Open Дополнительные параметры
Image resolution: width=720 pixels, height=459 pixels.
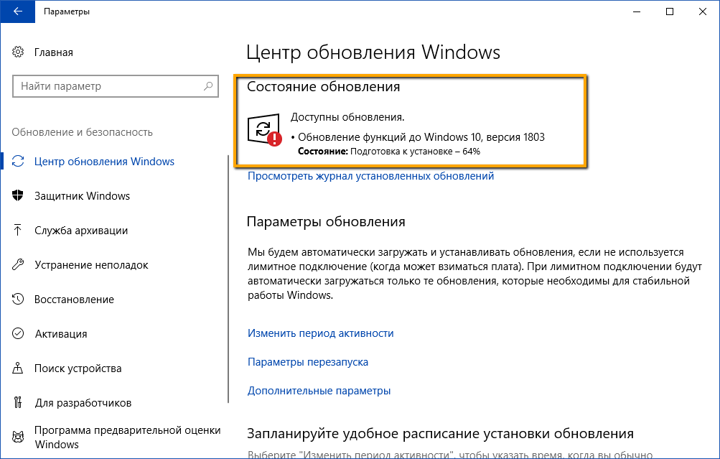(x=319, y=390)
